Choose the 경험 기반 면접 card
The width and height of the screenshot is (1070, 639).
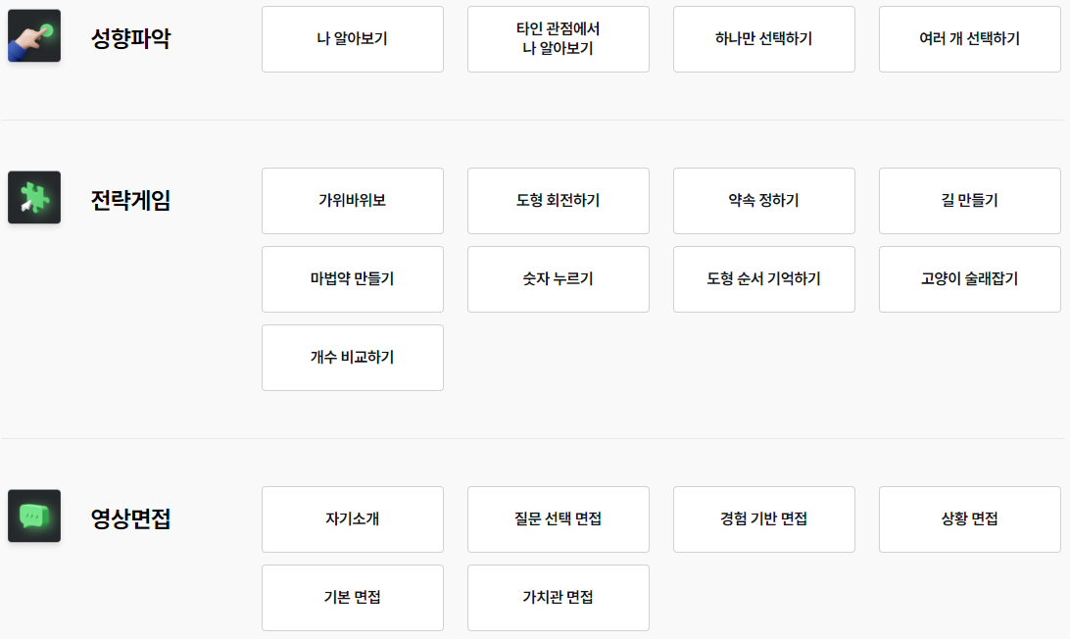(x=763, y=519)
